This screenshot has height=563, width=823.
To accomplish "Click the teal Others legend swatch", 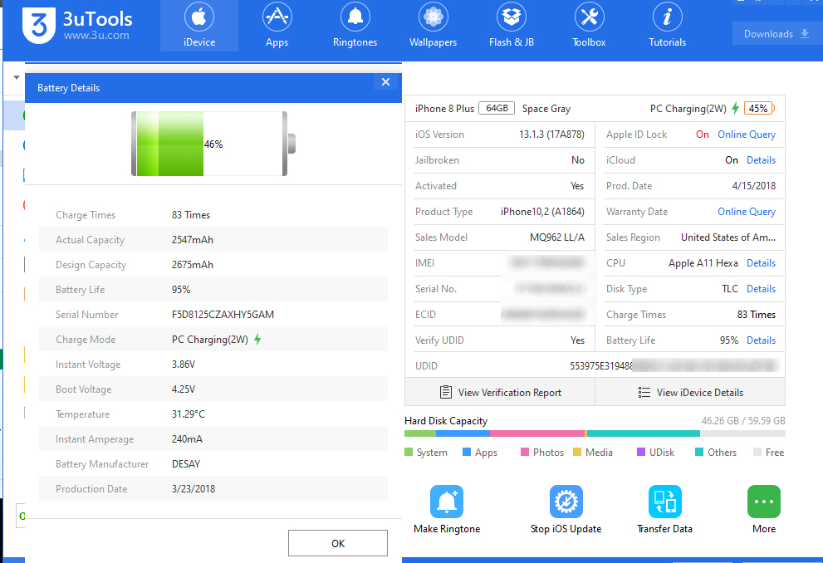I will (699, 452).
